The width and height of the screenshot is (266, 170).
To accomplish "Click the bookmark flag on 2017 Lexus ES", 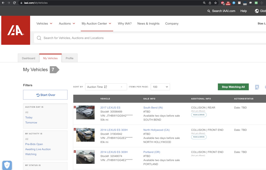I will pyautogui.click(x=75, y=107).
